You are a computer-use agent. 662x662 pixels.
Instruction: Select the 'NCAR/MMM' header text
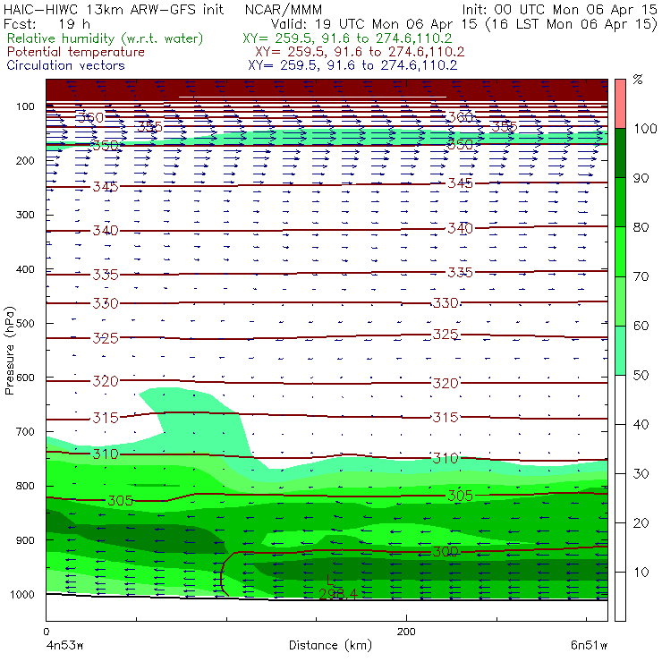pyautogui.click(x=284, y=10)
